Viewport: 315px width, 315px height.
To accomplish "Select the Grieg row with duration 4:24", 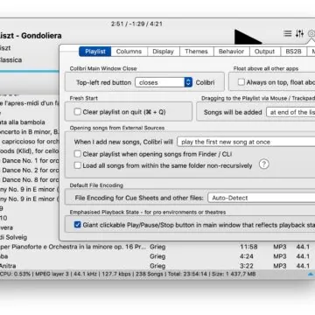I will click(157, 256).
